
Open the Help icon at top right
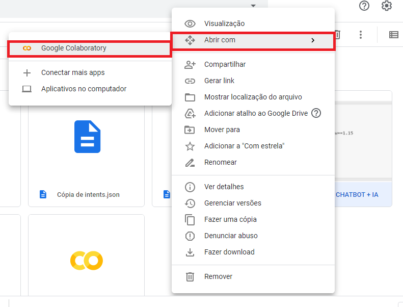tap(364, 6)
